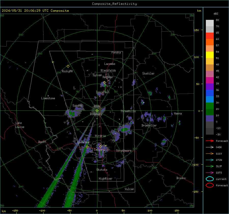Screen dimensions: 229x214
Task: Click the Limestone label
Action: [48, 98]
